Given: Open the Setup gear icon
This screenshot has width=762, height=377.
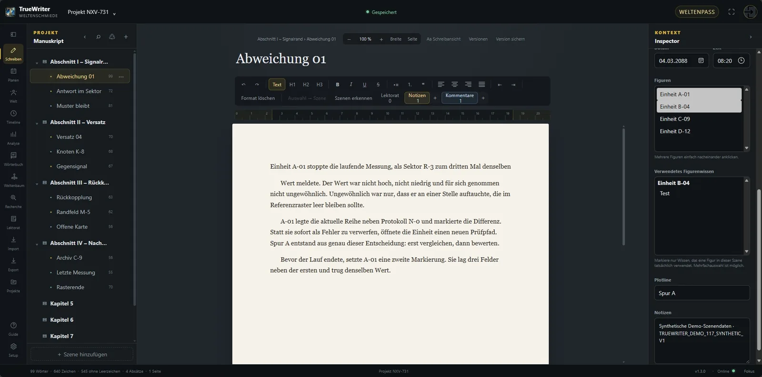Looking at the screenshot, I should coord(13,350).
